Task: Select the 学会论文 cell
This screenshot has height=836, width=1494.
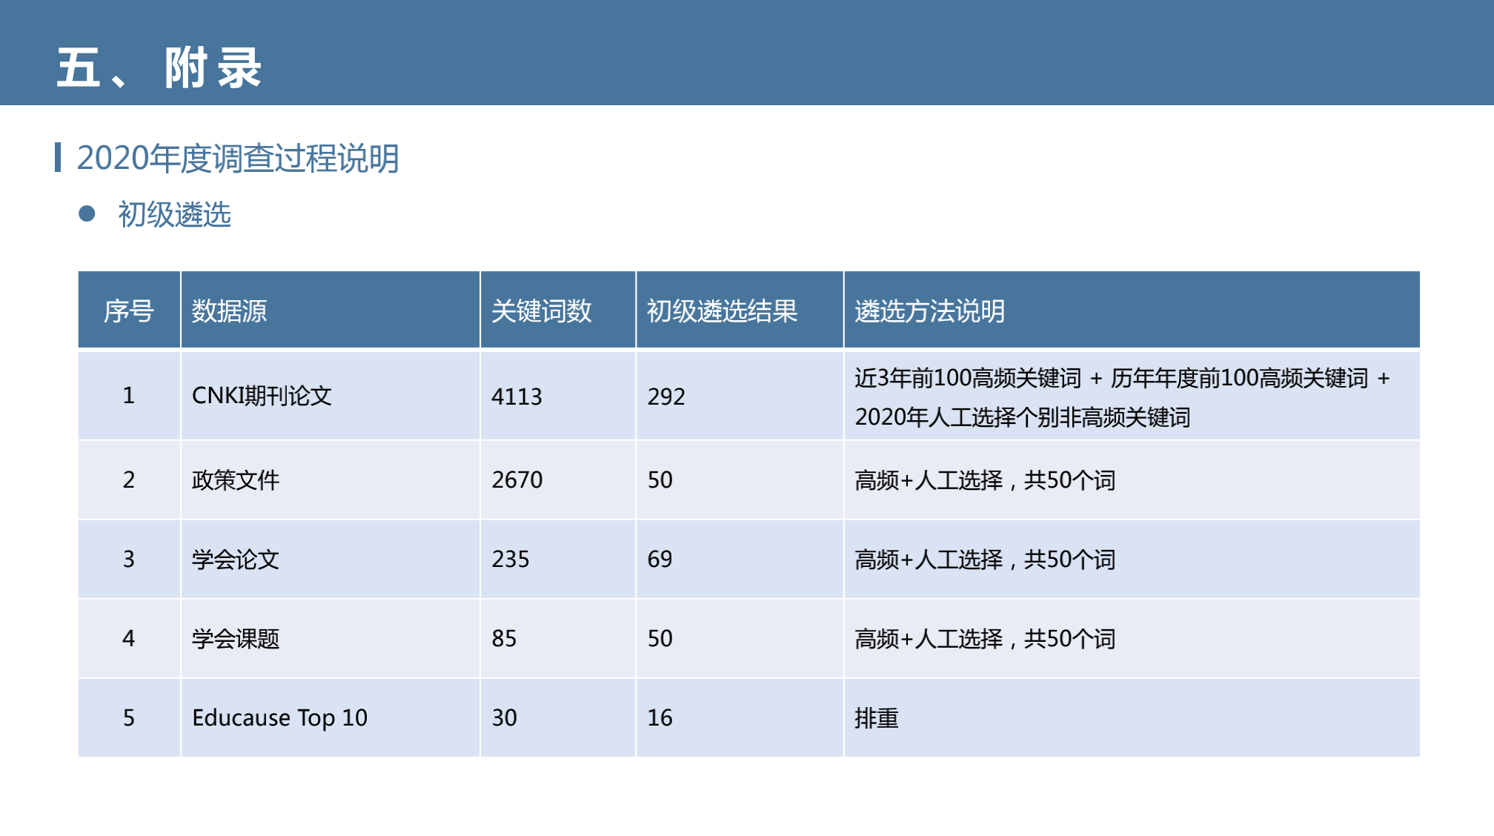Action: click(x=236, y=560)
